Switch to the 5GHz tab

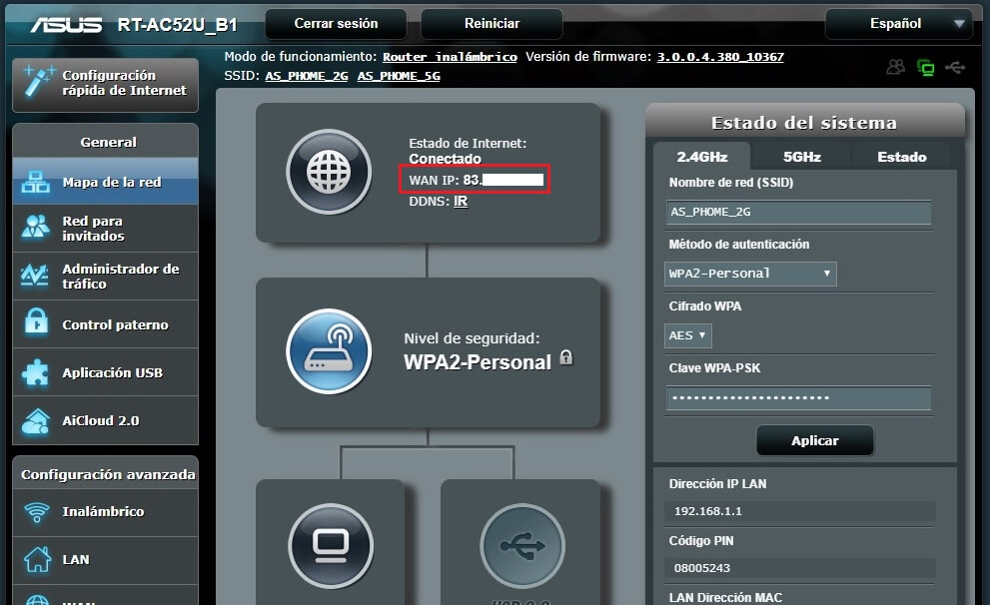pos(802,157)
